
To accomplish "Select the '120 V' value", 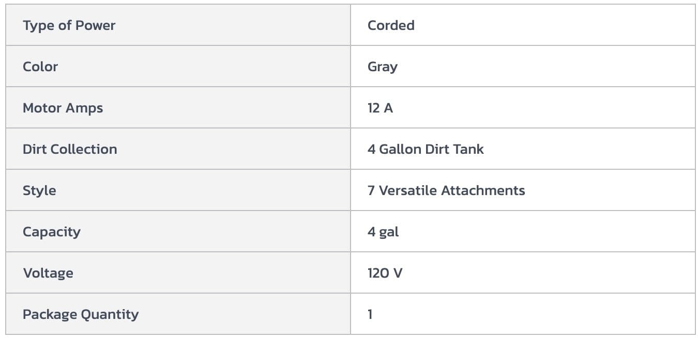I will pyautogui.click(x=385, y=273).
